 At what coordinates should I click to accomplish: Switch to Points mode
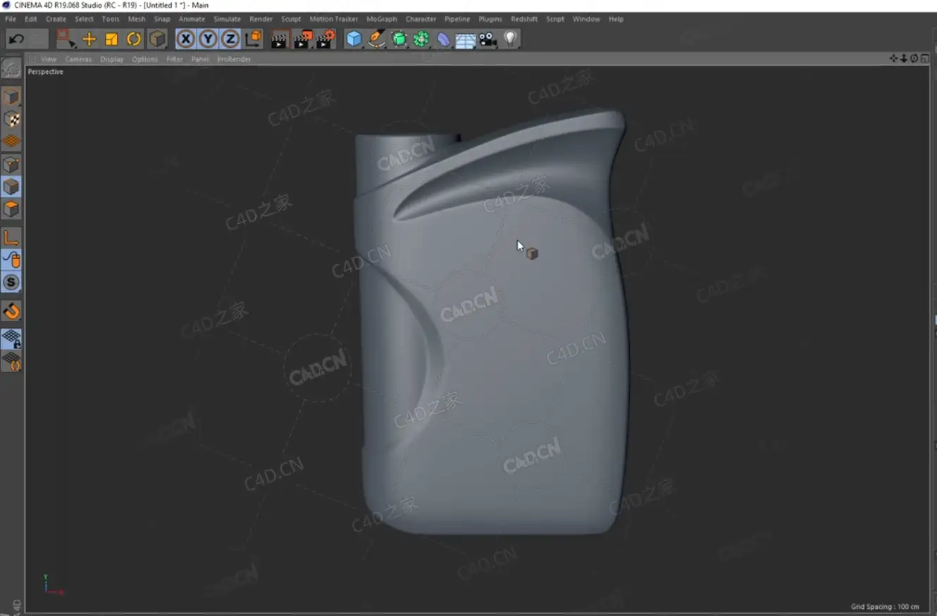pos(11,164)
